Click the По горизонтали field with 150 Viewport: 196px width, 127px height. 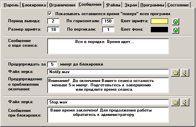click(108, 21)
